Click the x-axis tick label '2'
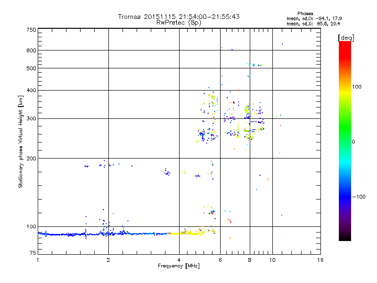The image size is (377, 283). point(108,260)
